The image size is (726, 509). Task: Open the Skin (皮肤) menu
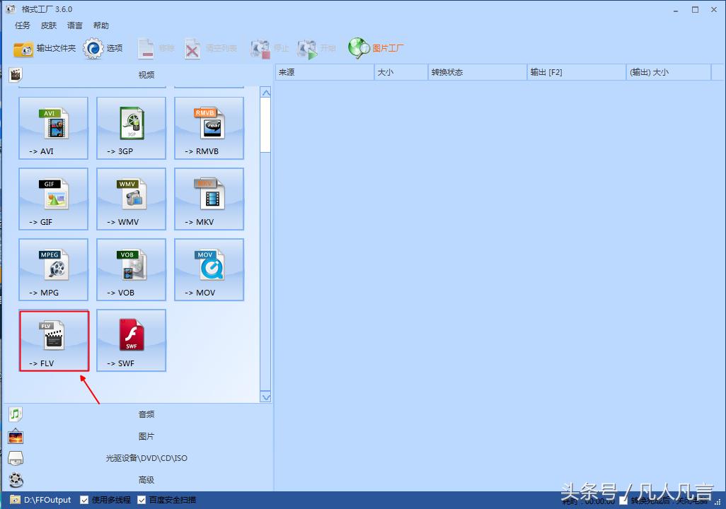pos(49,25)
